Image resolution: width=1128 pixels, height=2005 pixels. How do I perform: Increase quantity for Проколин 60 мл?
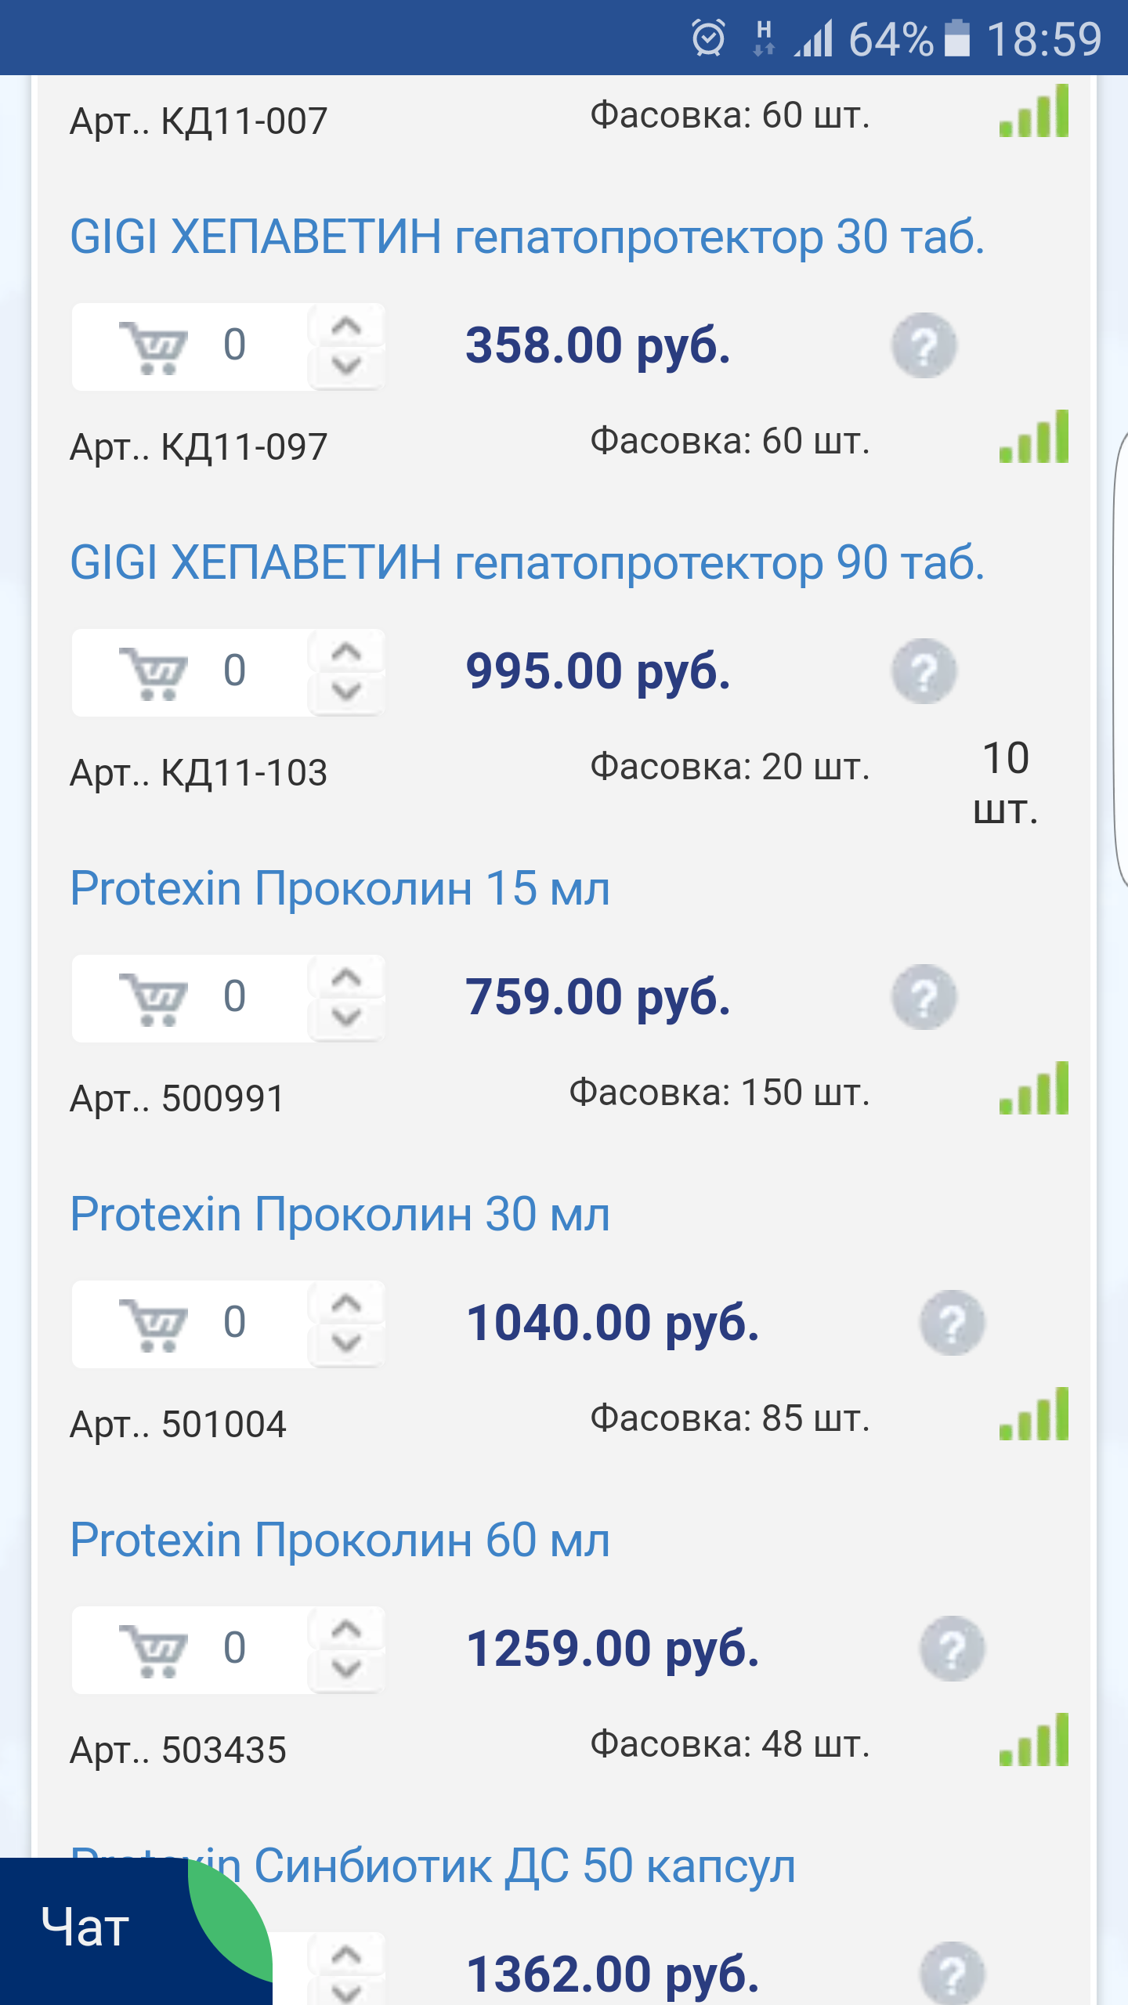pos(346,1629)
